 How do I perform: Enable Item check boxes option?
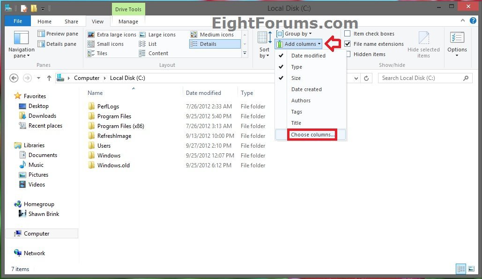tap(348, 34)
